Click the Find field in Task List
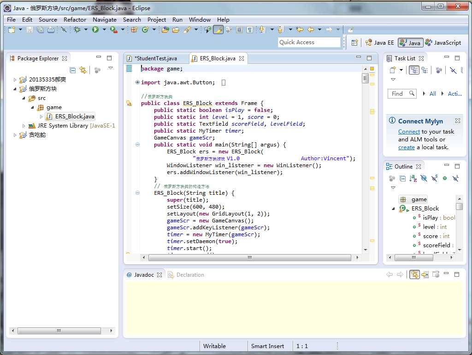The width and height of the screenshot is (472, 355). tap(402, 94)
